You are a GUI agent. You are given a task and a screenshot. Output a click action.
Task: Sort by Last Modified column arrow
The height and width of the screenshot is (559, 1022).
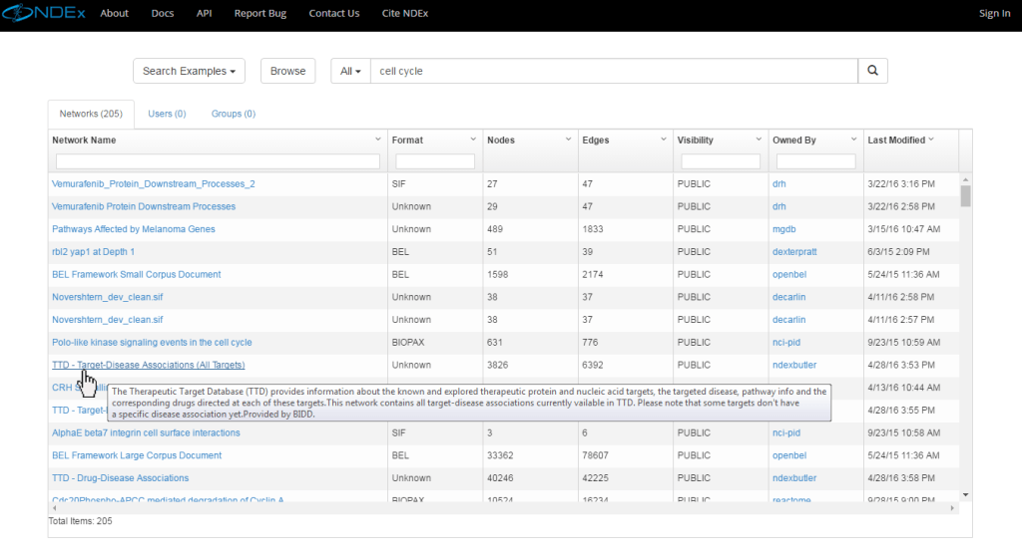pos(931,140)
